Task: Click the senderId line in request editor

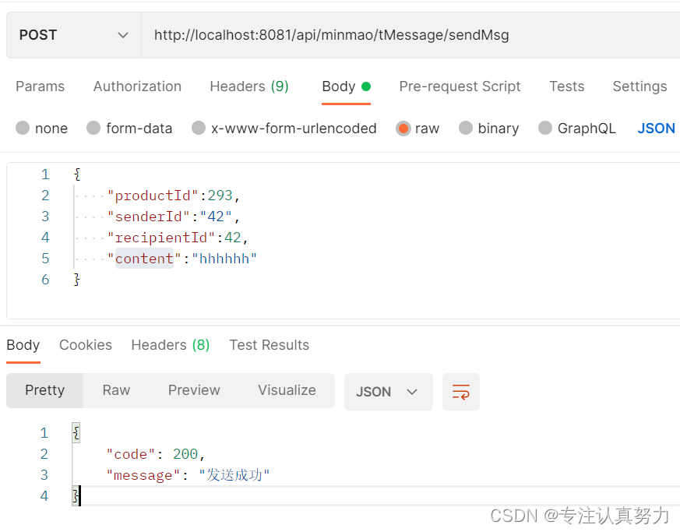Action: pyautogui.click(x=174, y=217)
